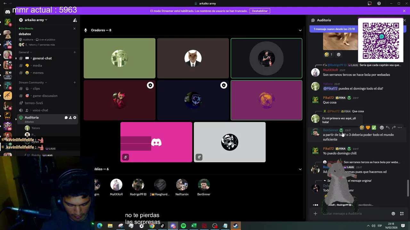Open Auditoria stage chat bubble icon
The image size is (410, 230).
(x=66, y=118)
